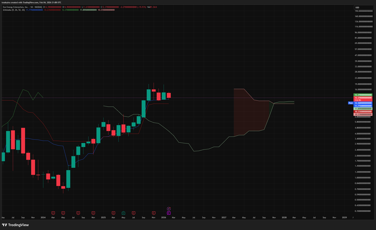Click Ichimoku legend value 11.005
This screenshot has width=376, height=230.
coord(88,10)
